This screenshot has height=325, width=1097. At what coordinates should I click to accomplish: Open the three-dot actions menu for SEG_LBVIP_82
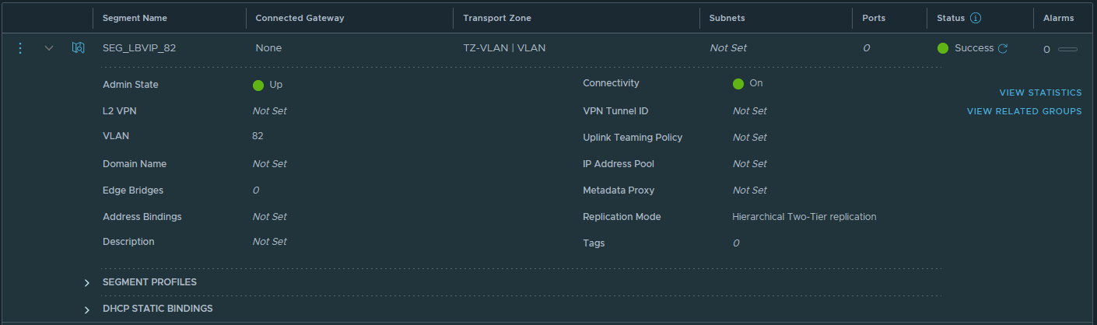click(20, 48)
